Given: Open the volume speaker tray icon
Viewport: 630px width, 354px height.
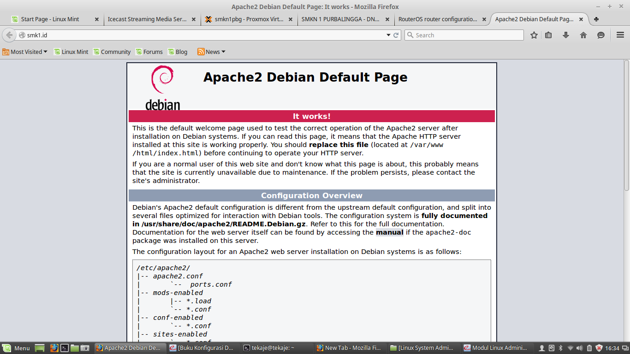Looking at the screenshot, I should (580, 348).
